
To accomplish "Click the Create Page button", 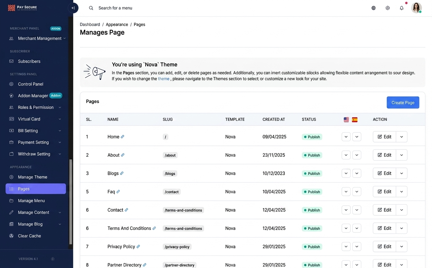I will 403,102.
